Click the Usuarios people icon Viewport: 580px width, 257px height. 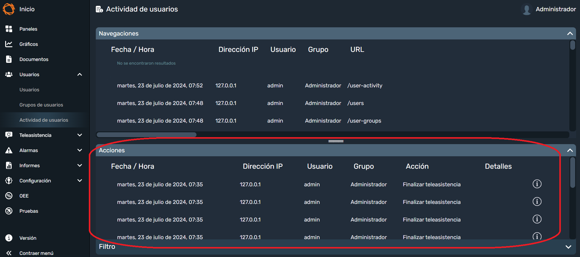pyautogui.click(x=9, y=74)
